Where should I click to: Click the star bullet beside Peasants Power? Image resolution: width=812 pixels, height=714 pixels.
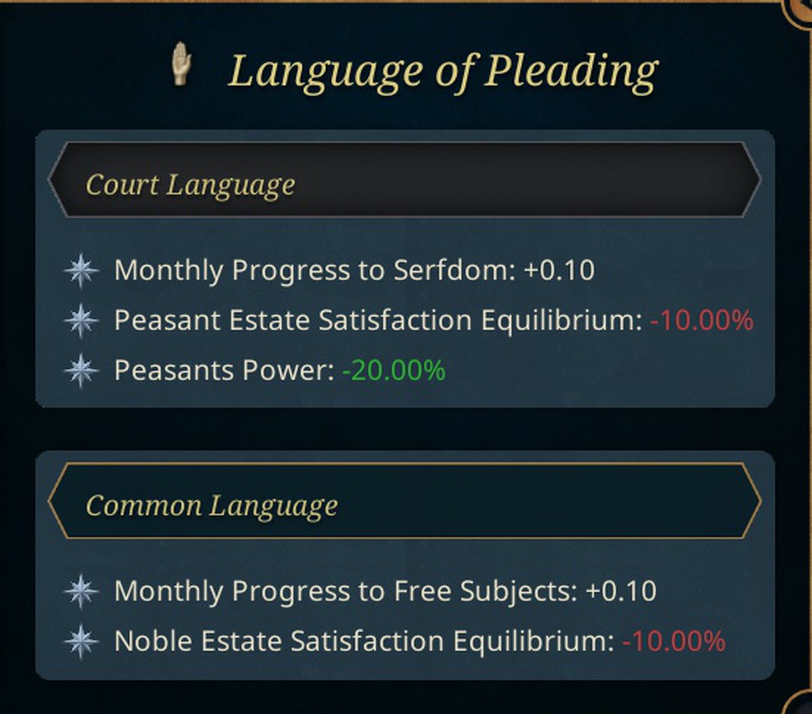coord(81,371)
